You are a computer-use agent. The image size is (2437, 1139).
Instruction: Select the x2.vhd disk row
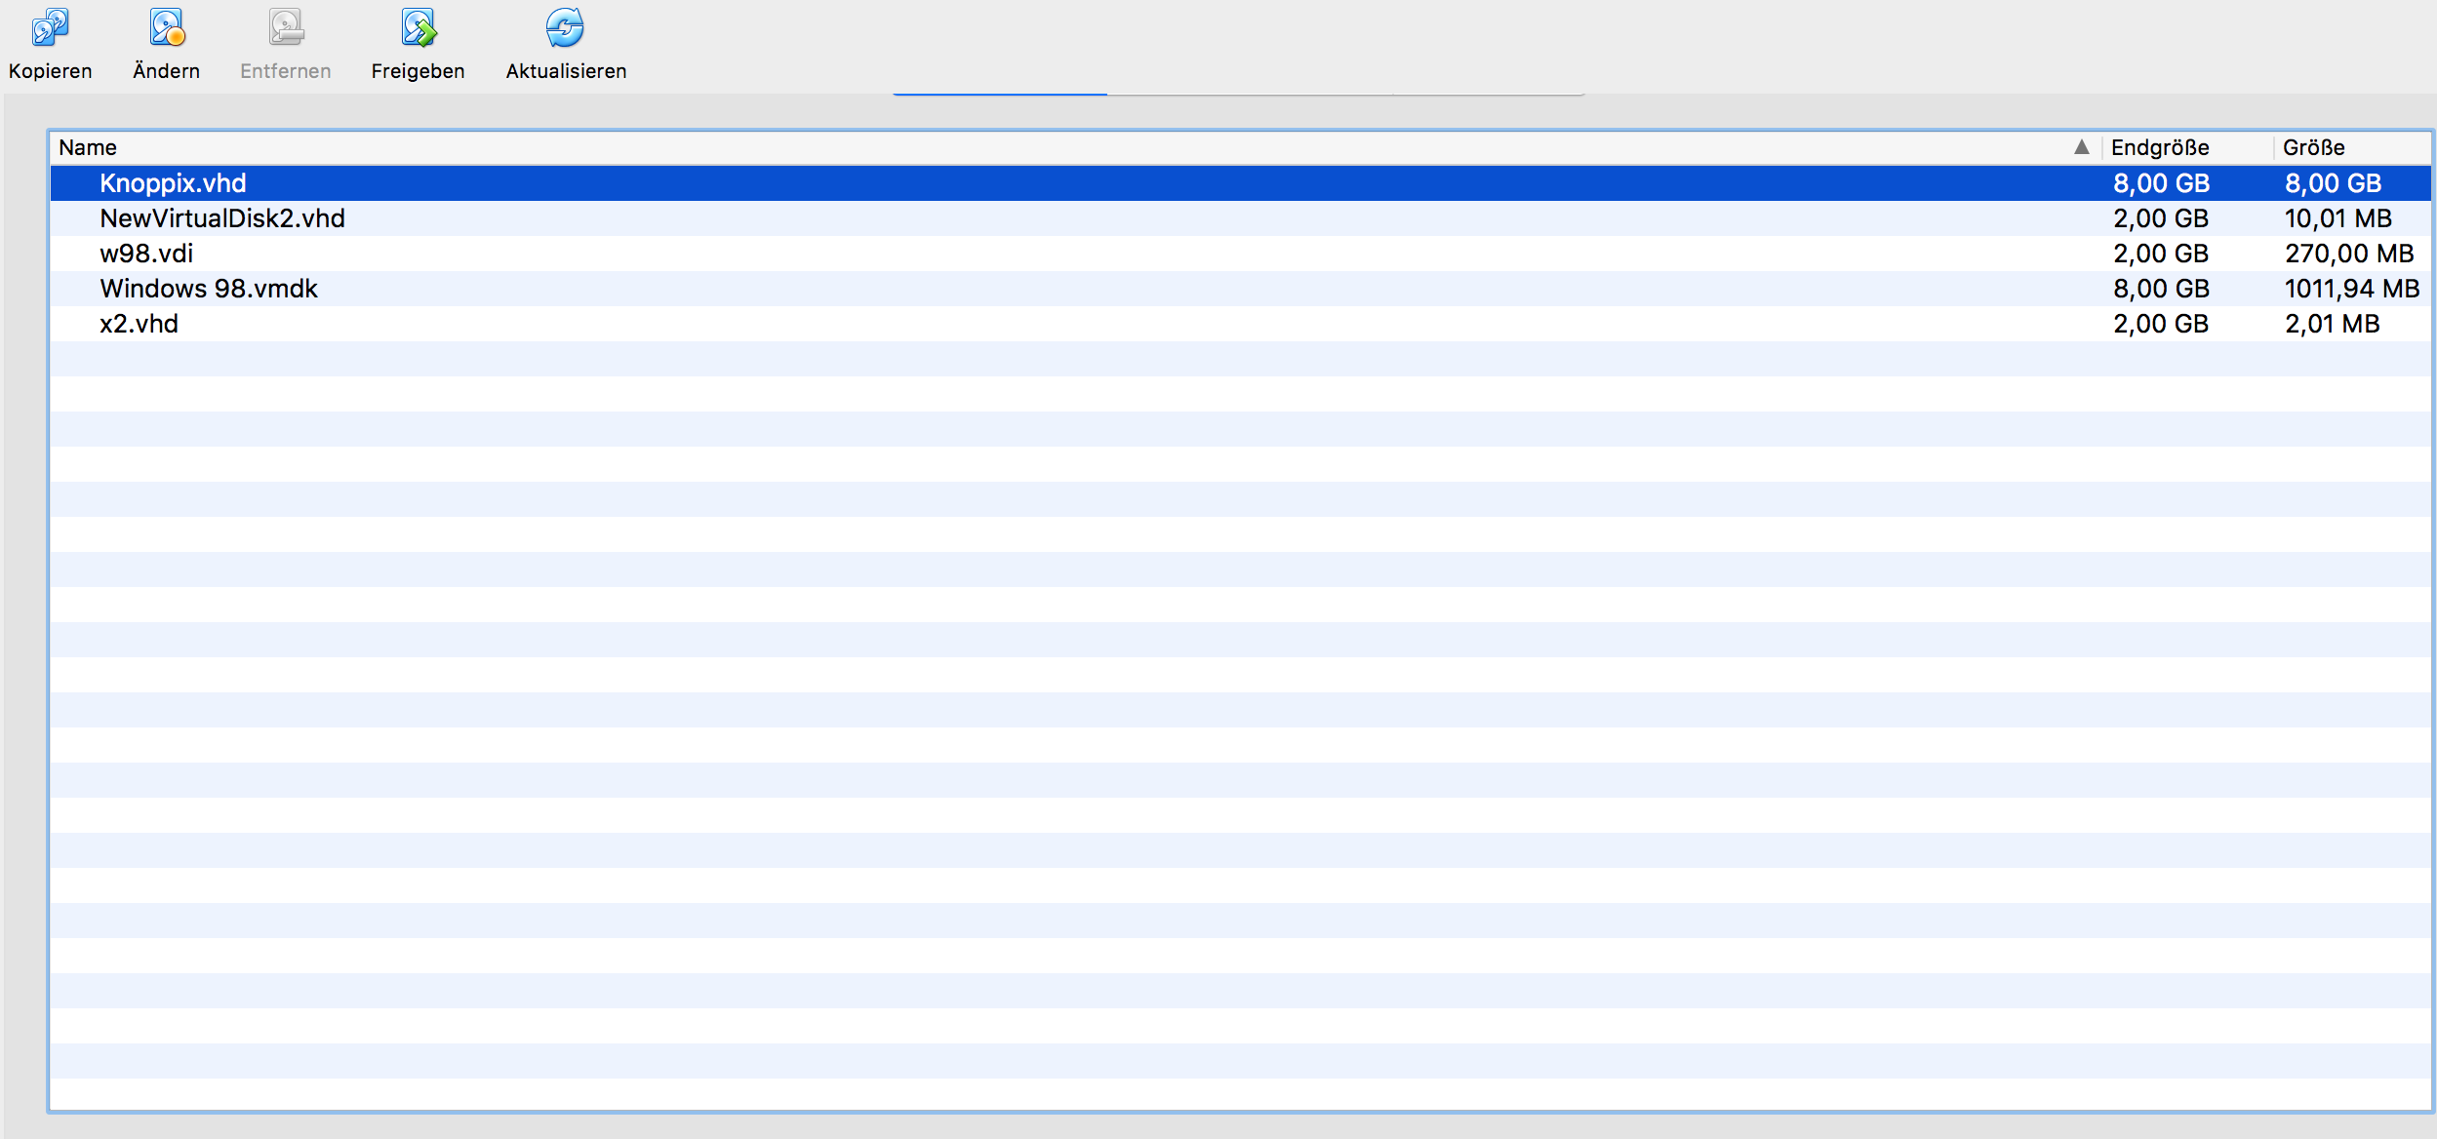[x=1240, y=324]
